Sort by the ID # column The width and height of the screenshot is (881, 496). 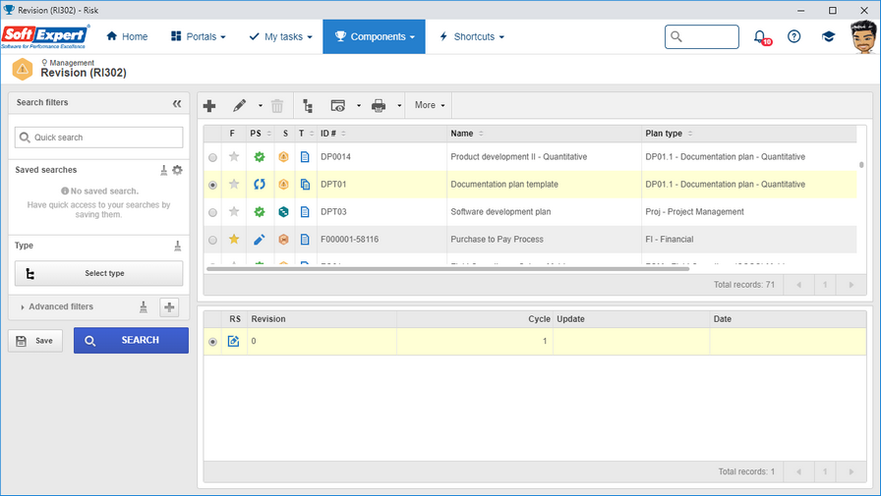(333, 134)
